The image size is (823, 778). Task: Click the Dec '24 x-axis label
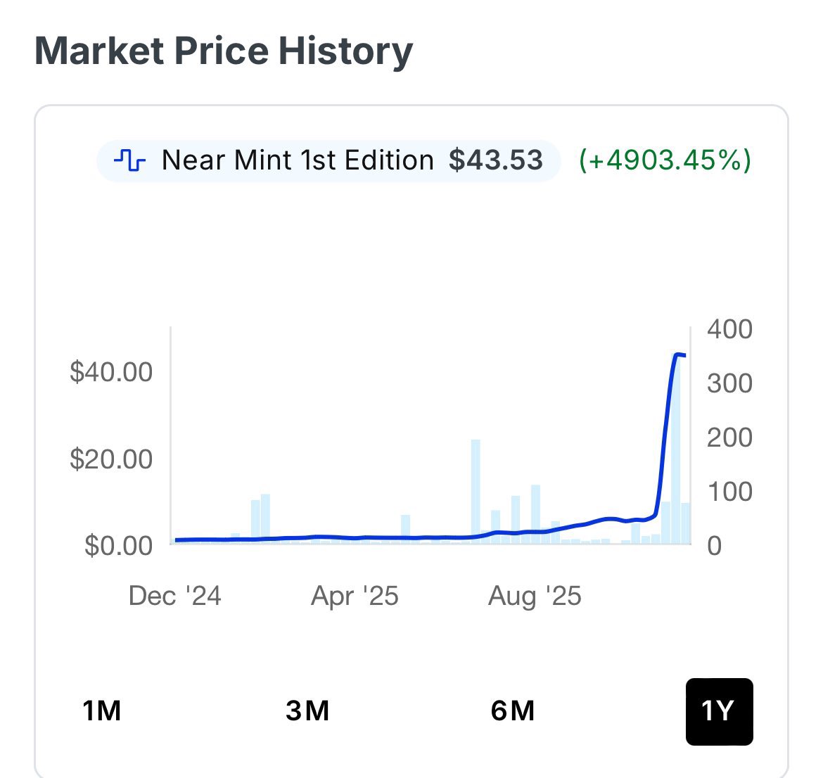click(174, 597)
